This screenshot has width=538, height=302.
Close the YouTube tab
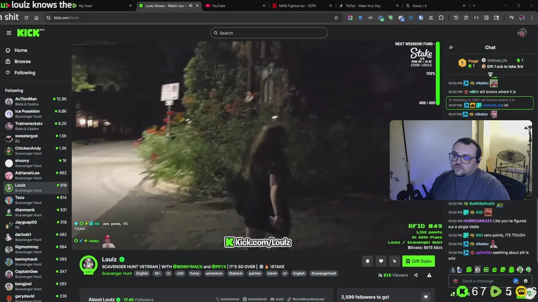coord(264,6)
